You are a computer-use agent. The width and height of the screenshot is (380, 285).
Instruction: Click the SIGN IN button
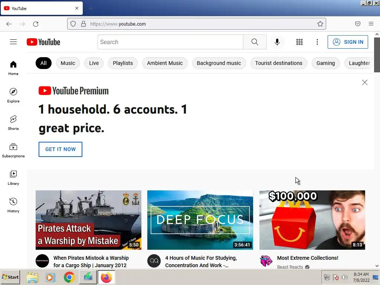pos(348,42)
